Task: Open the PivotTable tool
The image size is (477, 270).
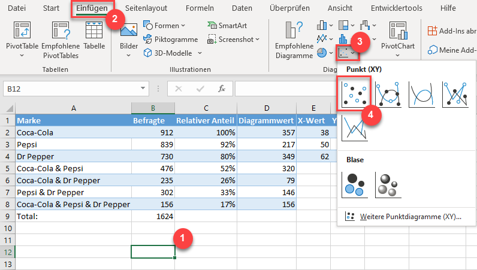Action: pyautogui.click(x=22, y=40)
